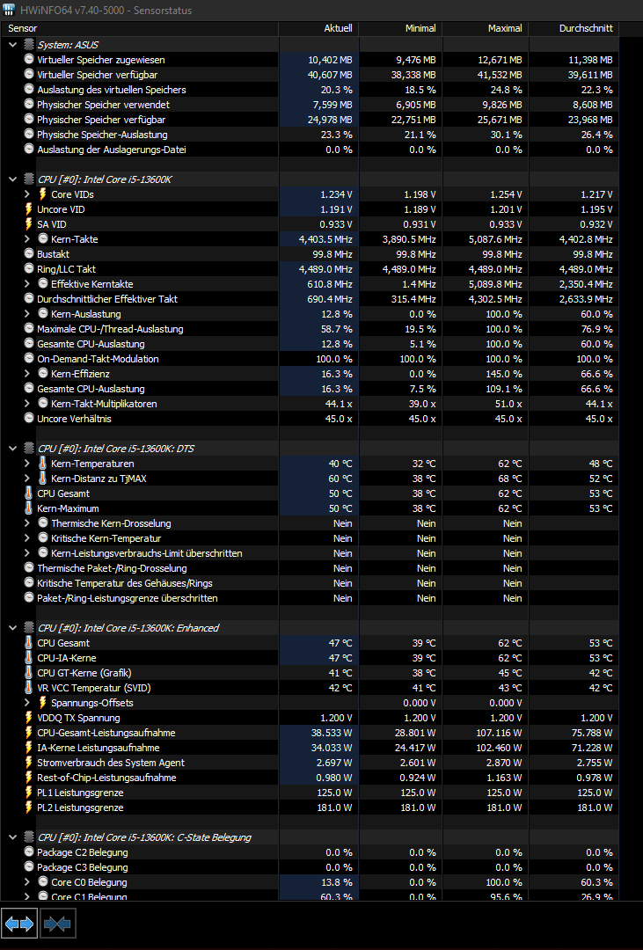Click the HWiNFO64 title bar app icon

tap(9, 10)
